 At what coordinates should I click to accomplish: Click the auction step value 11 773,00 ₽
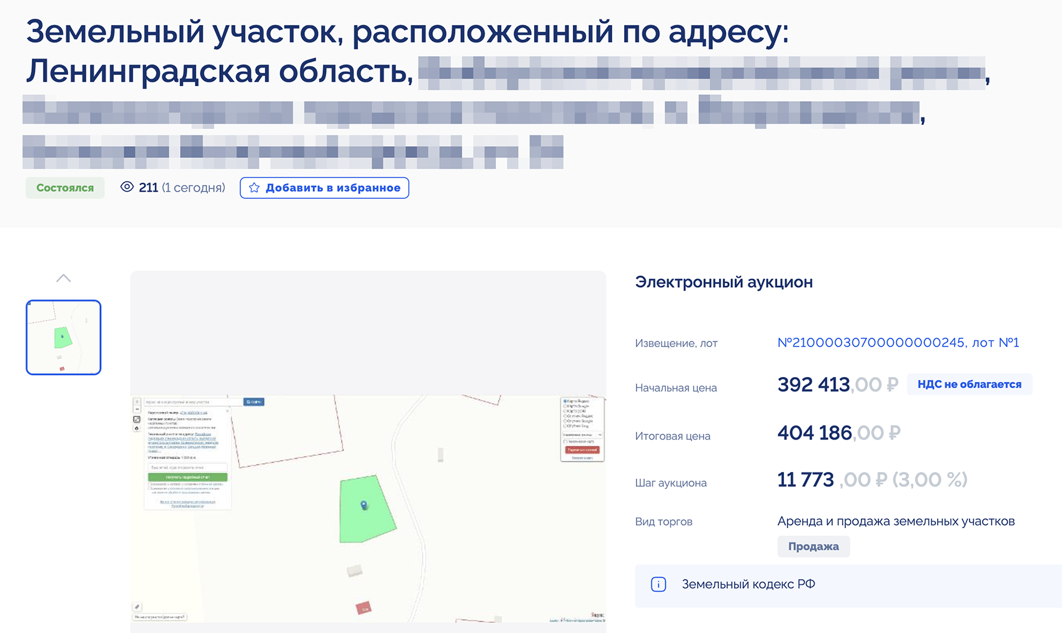(x=872, y=479)
